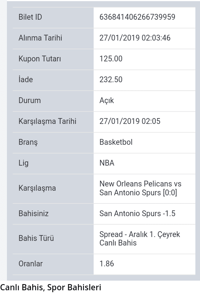Viewport: 200px width, 298px height.
Task: Click the Durum row label
Action: click(30, 100)
